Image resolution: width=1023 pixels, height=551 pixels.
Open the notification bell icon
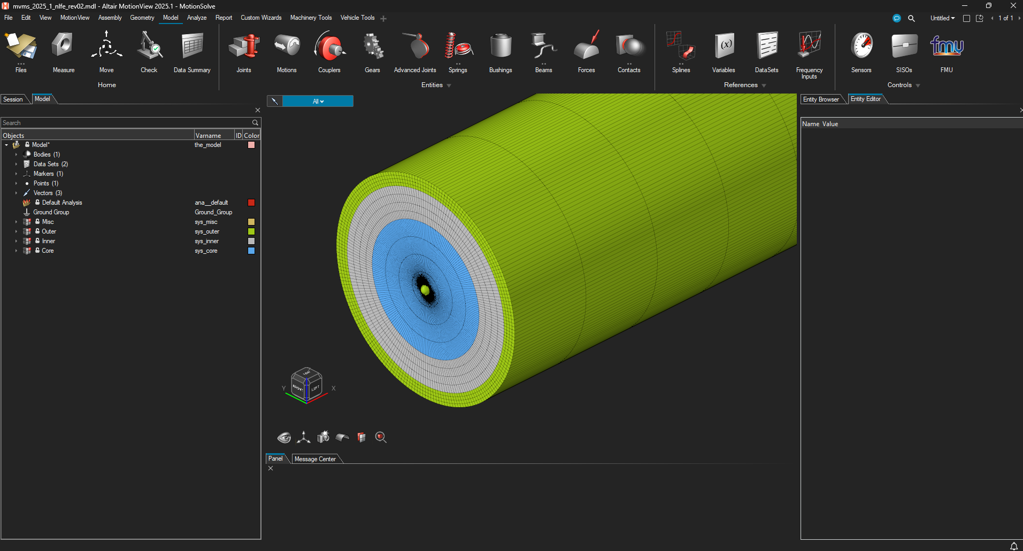(x=1013, y=546)
